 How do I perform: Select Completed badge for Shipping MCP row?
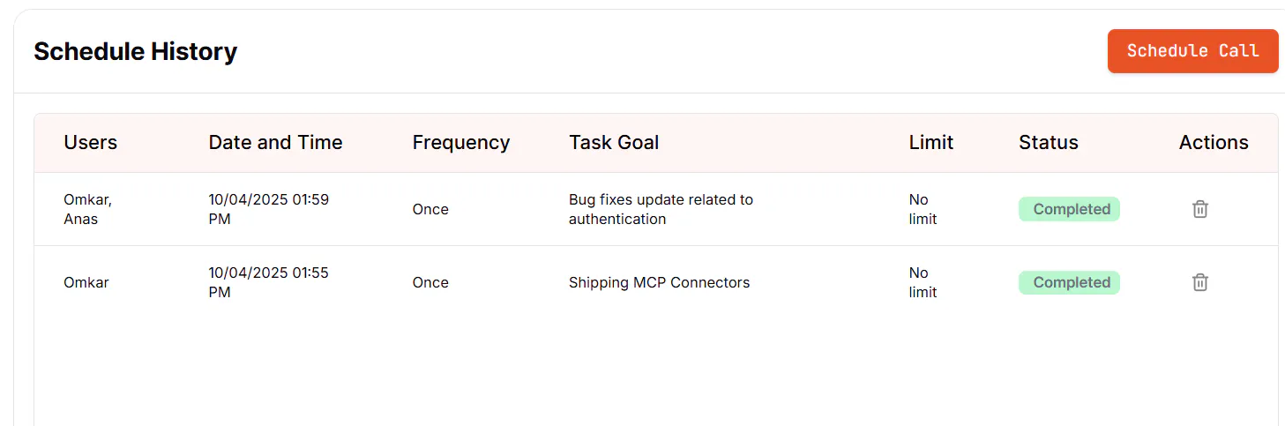1069,282
